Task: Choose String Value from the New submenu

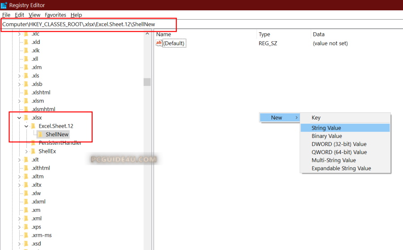Action: click(x=326, y=128)
